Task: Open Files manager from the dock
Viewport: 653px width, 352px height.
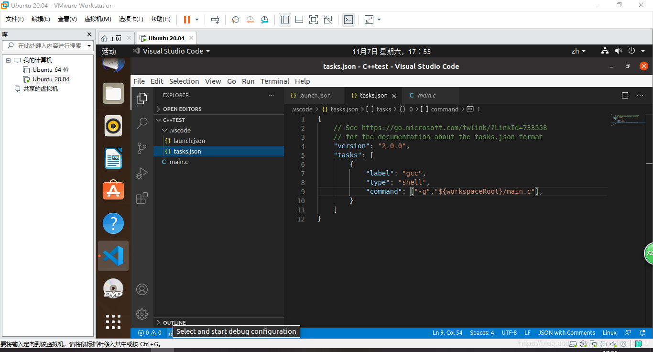Action: pos(113,94)
